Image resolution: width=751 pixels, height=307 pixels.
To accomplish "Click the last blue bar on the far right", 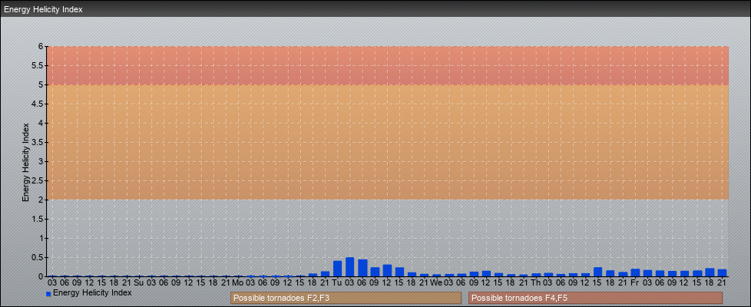I will [722, 272].
